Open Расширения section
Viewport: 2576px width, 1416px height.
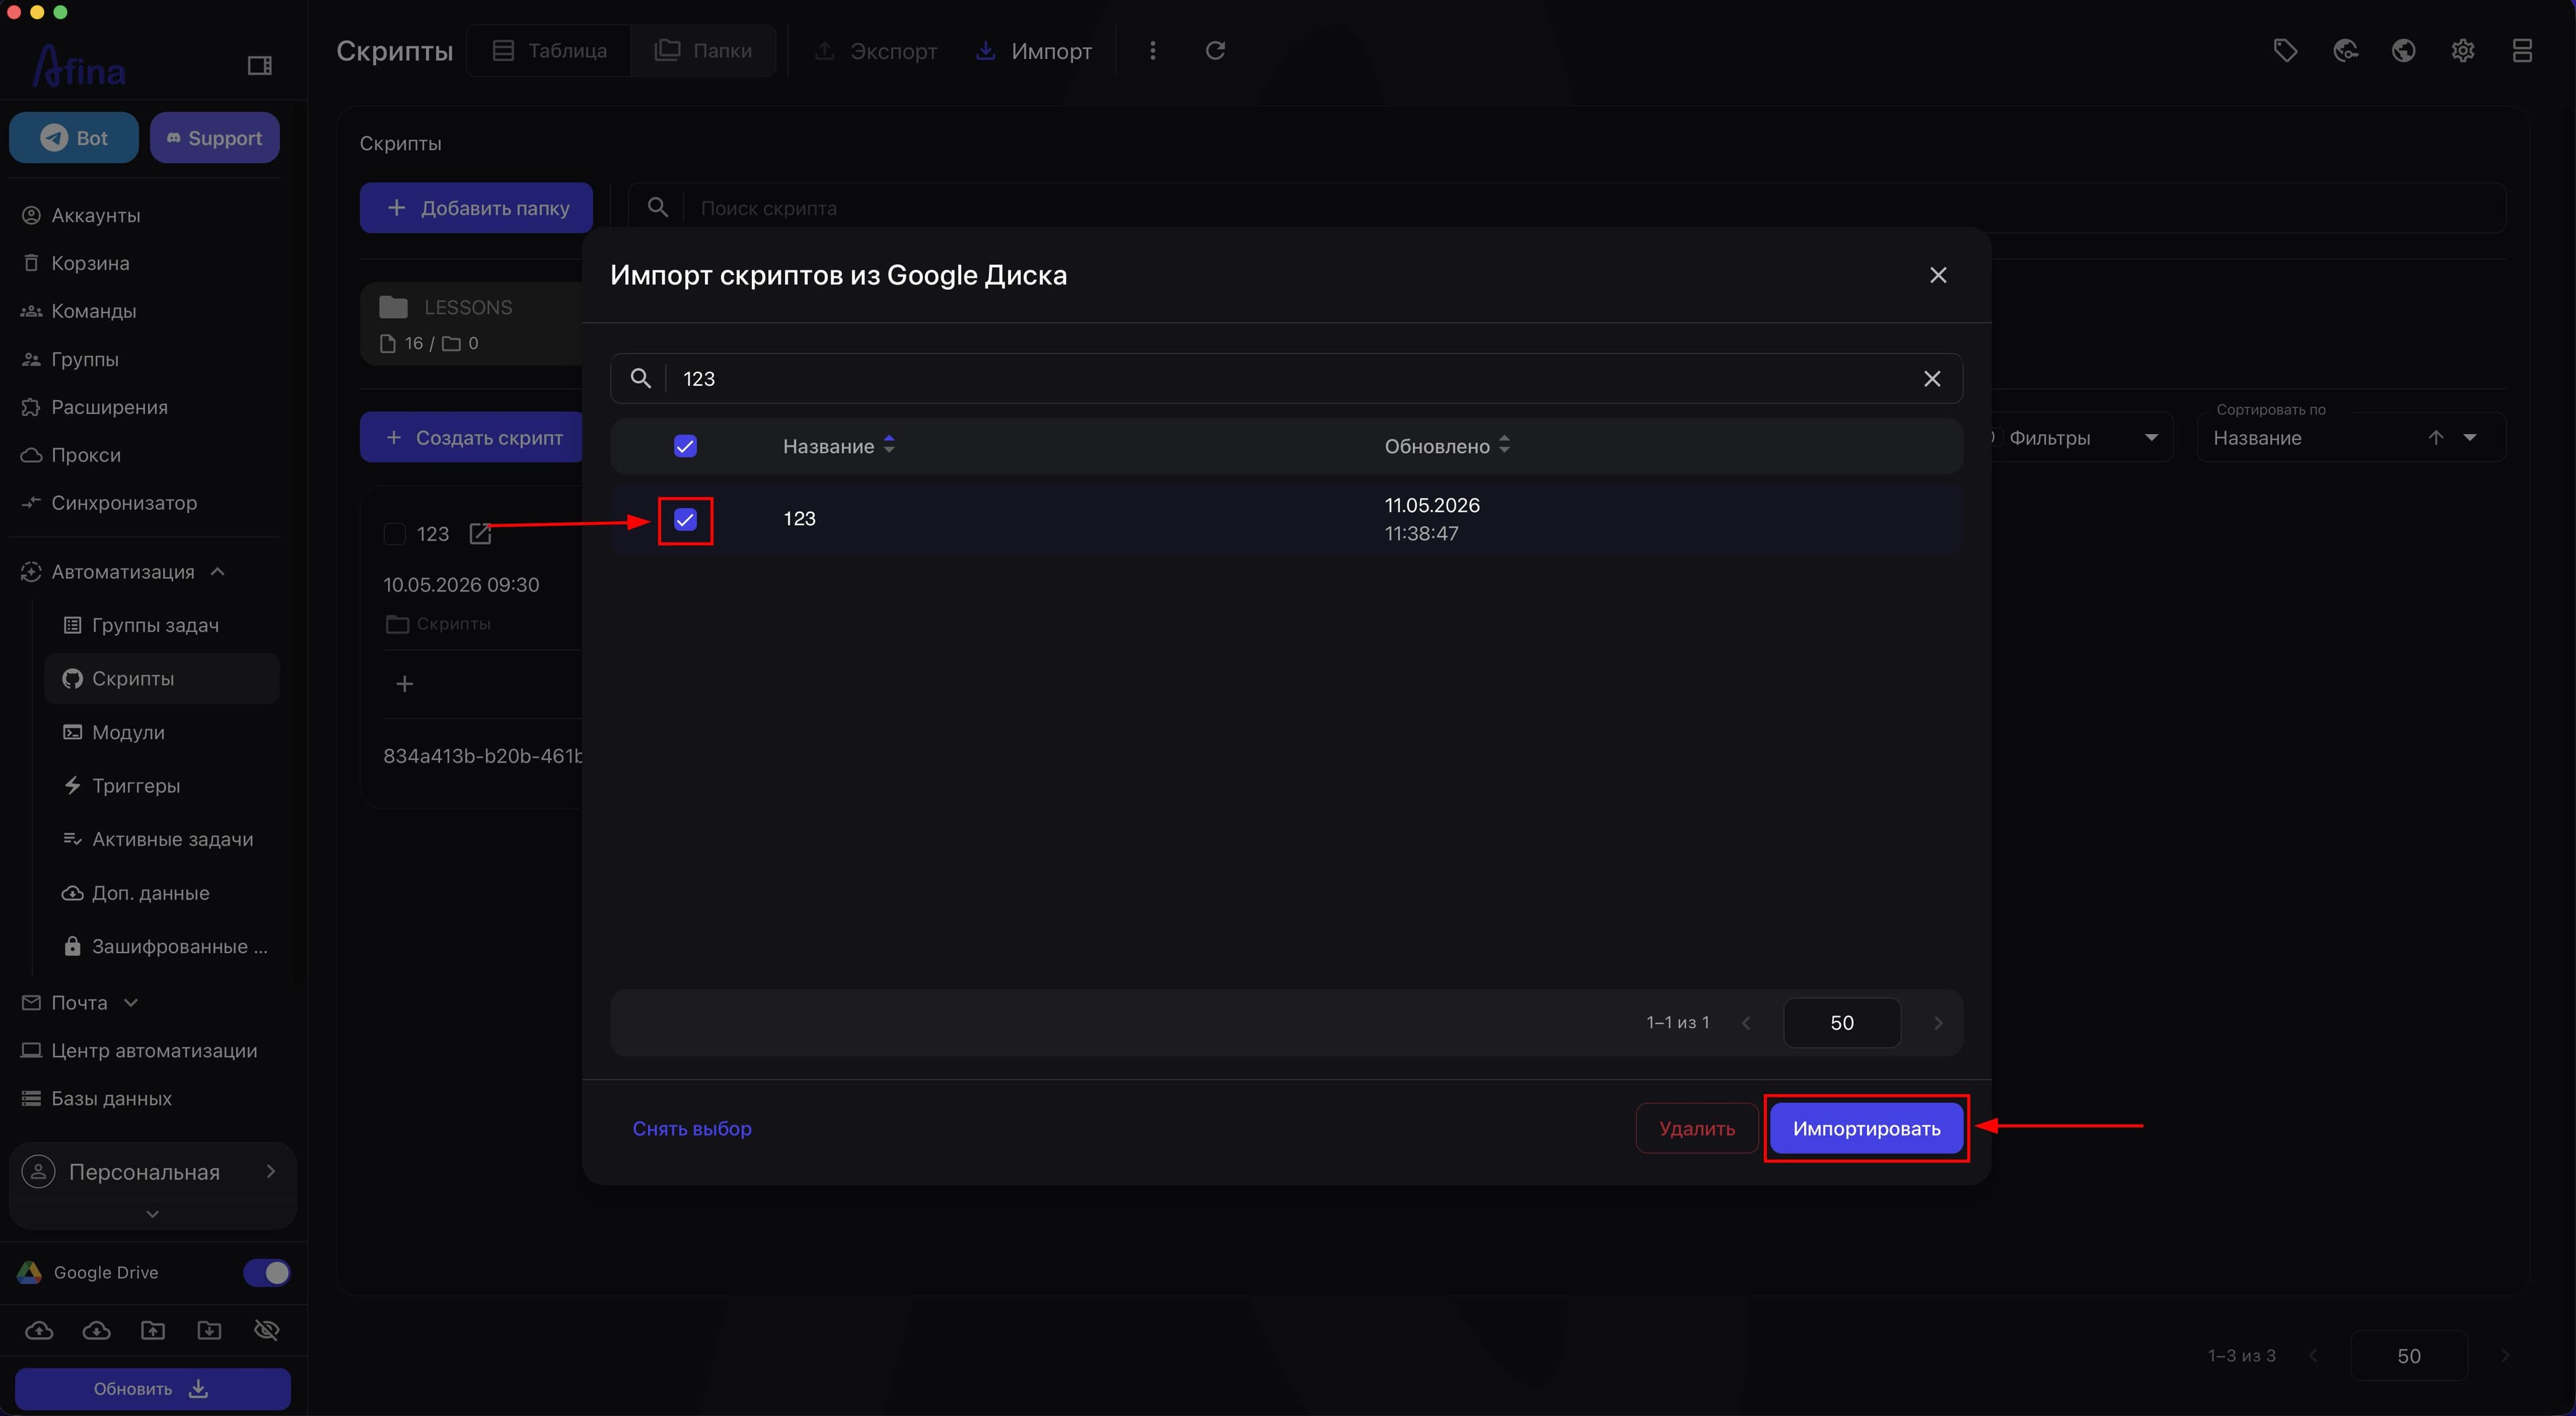(110, 407)
